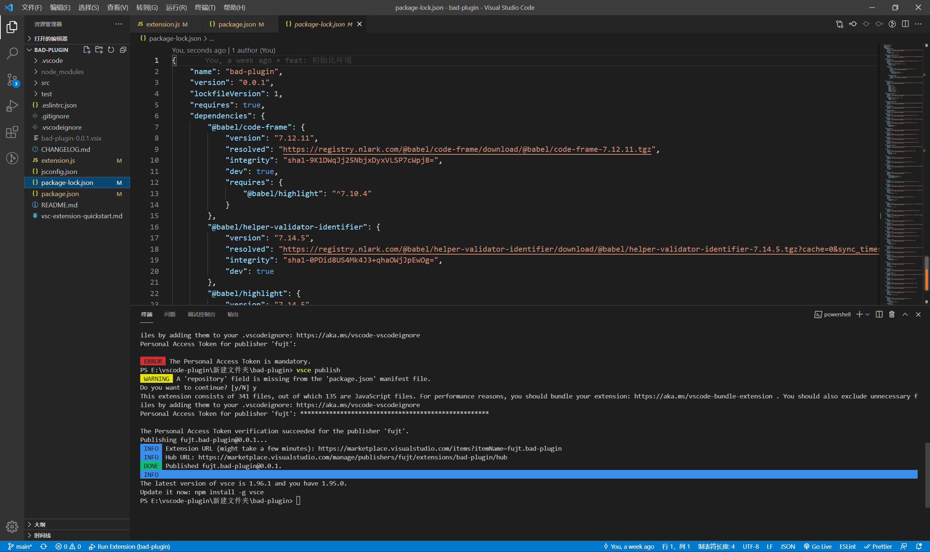Open the Extensions view icon

click(12, 132)
